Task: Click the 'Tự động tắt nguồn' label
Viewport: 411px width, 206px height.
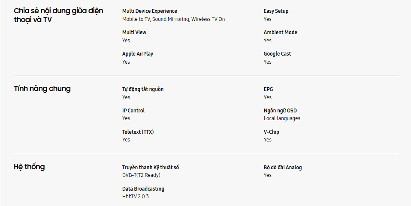Action: point(143,89)
